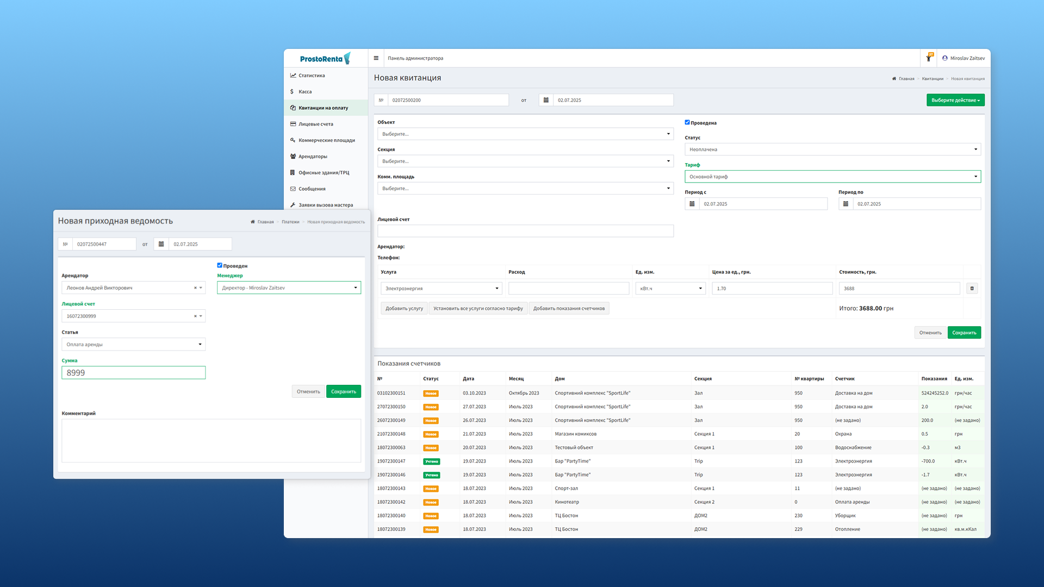The height and width of the screenshot is (587, 1044).
Task: Select Арендаторы in the sidebar
Action: (313, 156)
